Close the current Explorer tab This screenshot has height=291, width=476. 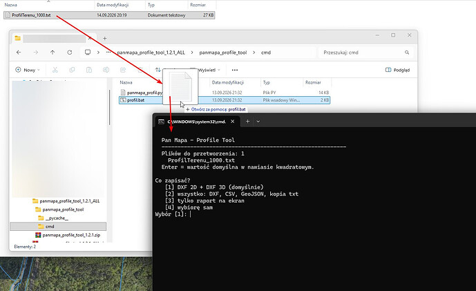coord(90,38)
